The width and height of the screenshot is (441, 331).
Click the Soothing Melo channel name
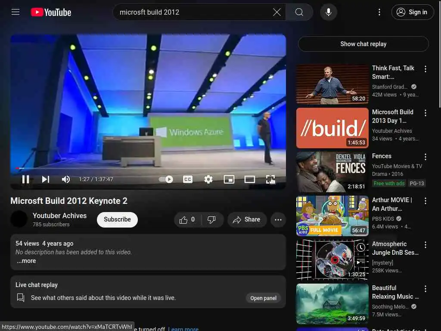click(390, 306)
